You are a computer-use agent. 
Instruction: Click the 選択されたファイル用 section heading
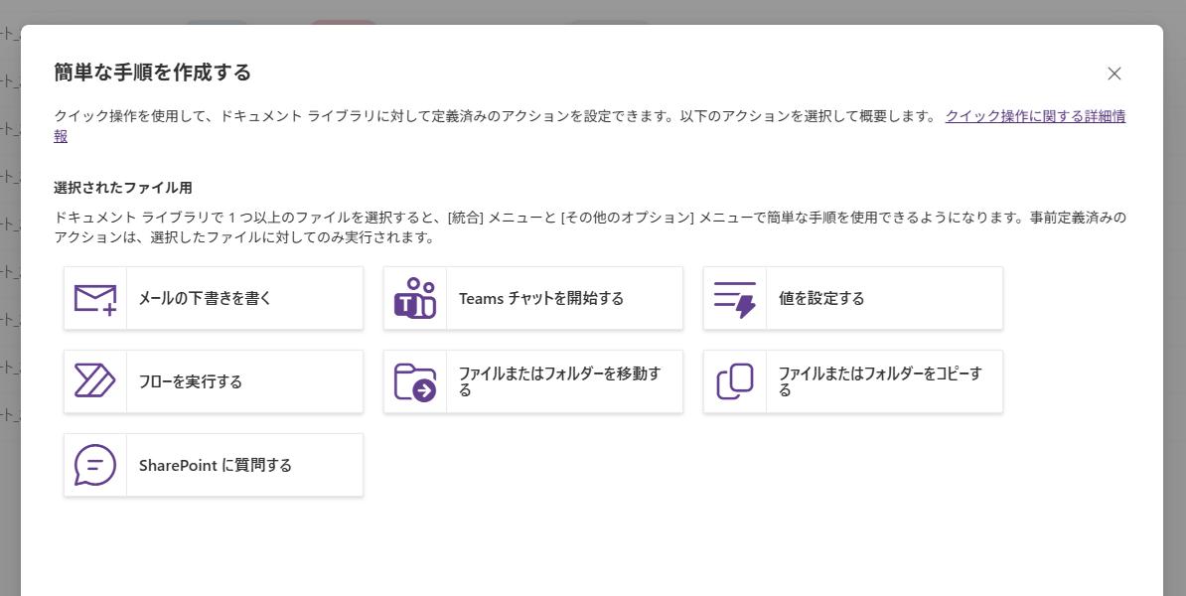122,187
